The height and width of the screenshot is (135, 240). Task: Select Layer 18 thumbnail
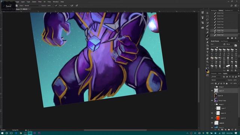[216, 96]
